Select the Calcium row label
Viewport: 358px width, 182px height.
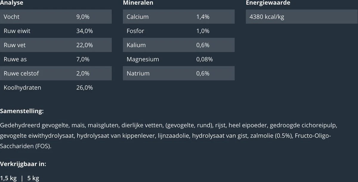pyautogui.click(x=138, y=17)
